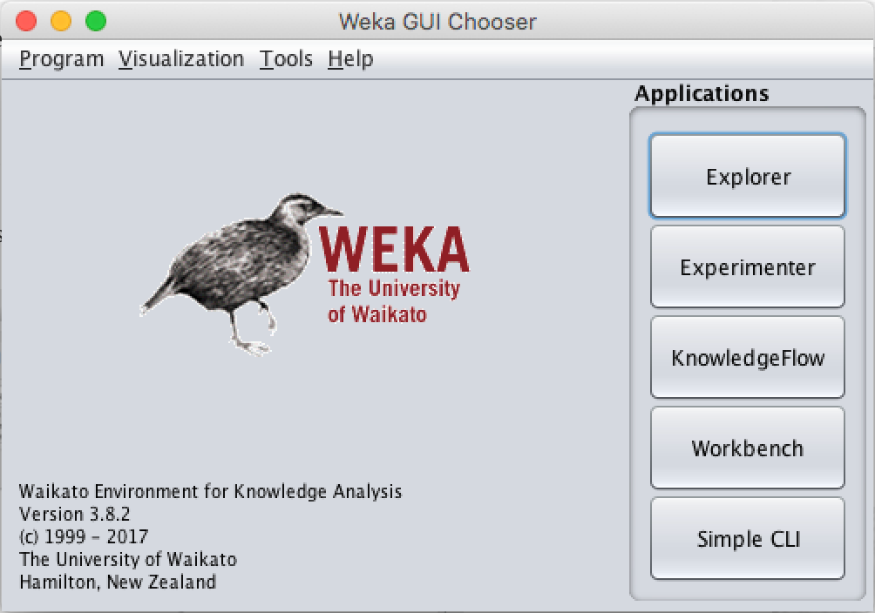Screen dimensions: 875x613
Task: Click the 'Applications' panel heading
Action: [x=702, y=93]
